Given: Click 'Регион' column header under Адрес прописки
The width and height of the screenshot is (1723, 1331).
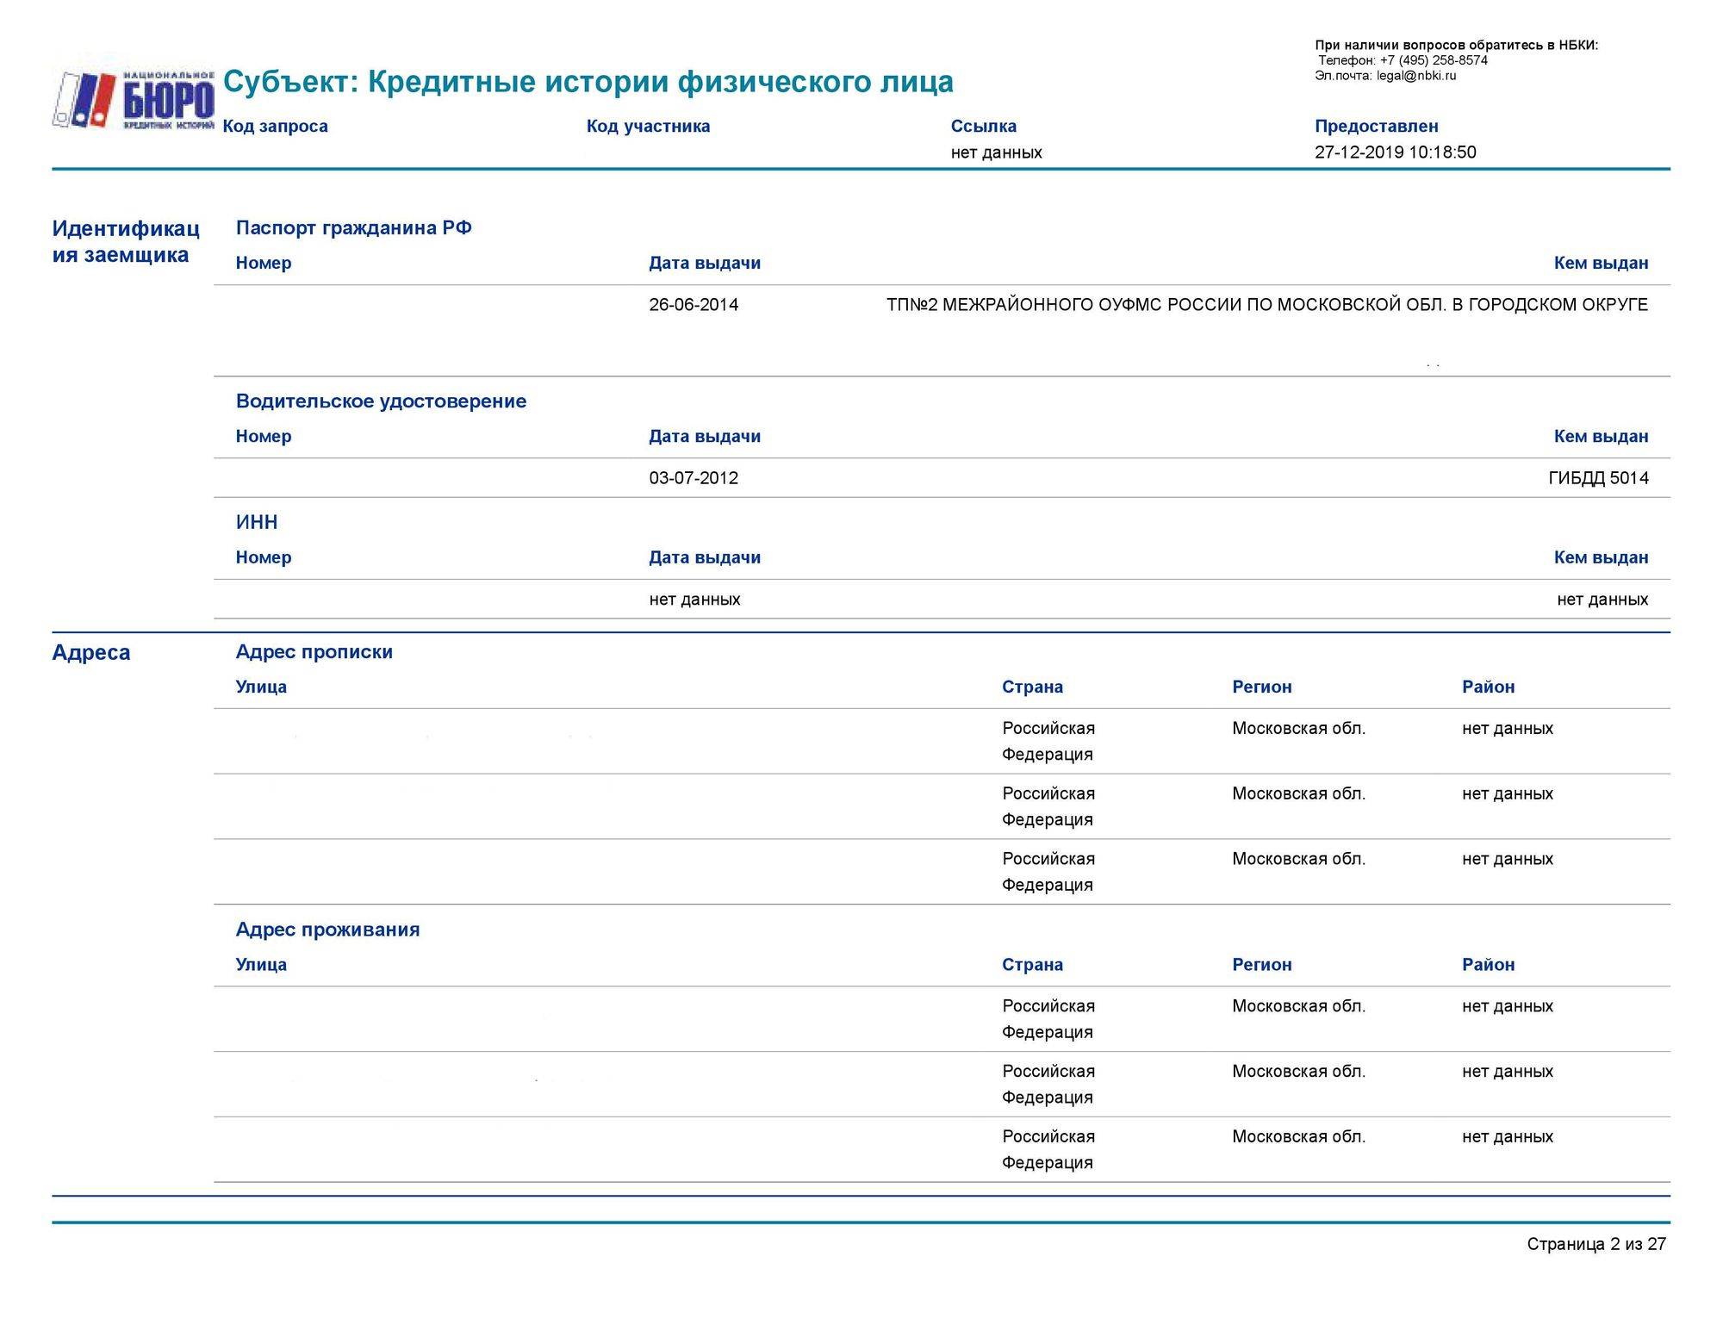Looking at the screenshot, I should point(1262,687).
